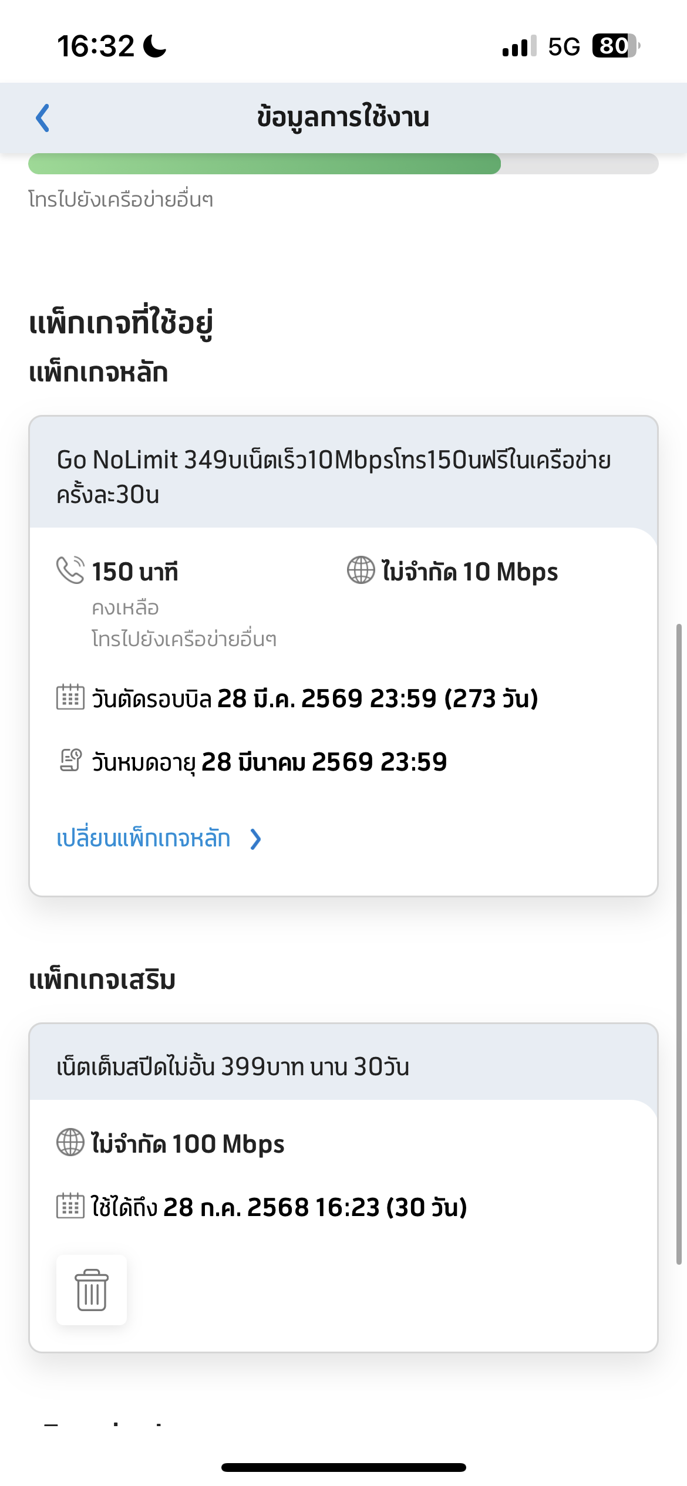The image size is (687, 1486).
Task: Tap the ข้อมูลการใช้งาน page title
Action: click(x=343, y=117)
